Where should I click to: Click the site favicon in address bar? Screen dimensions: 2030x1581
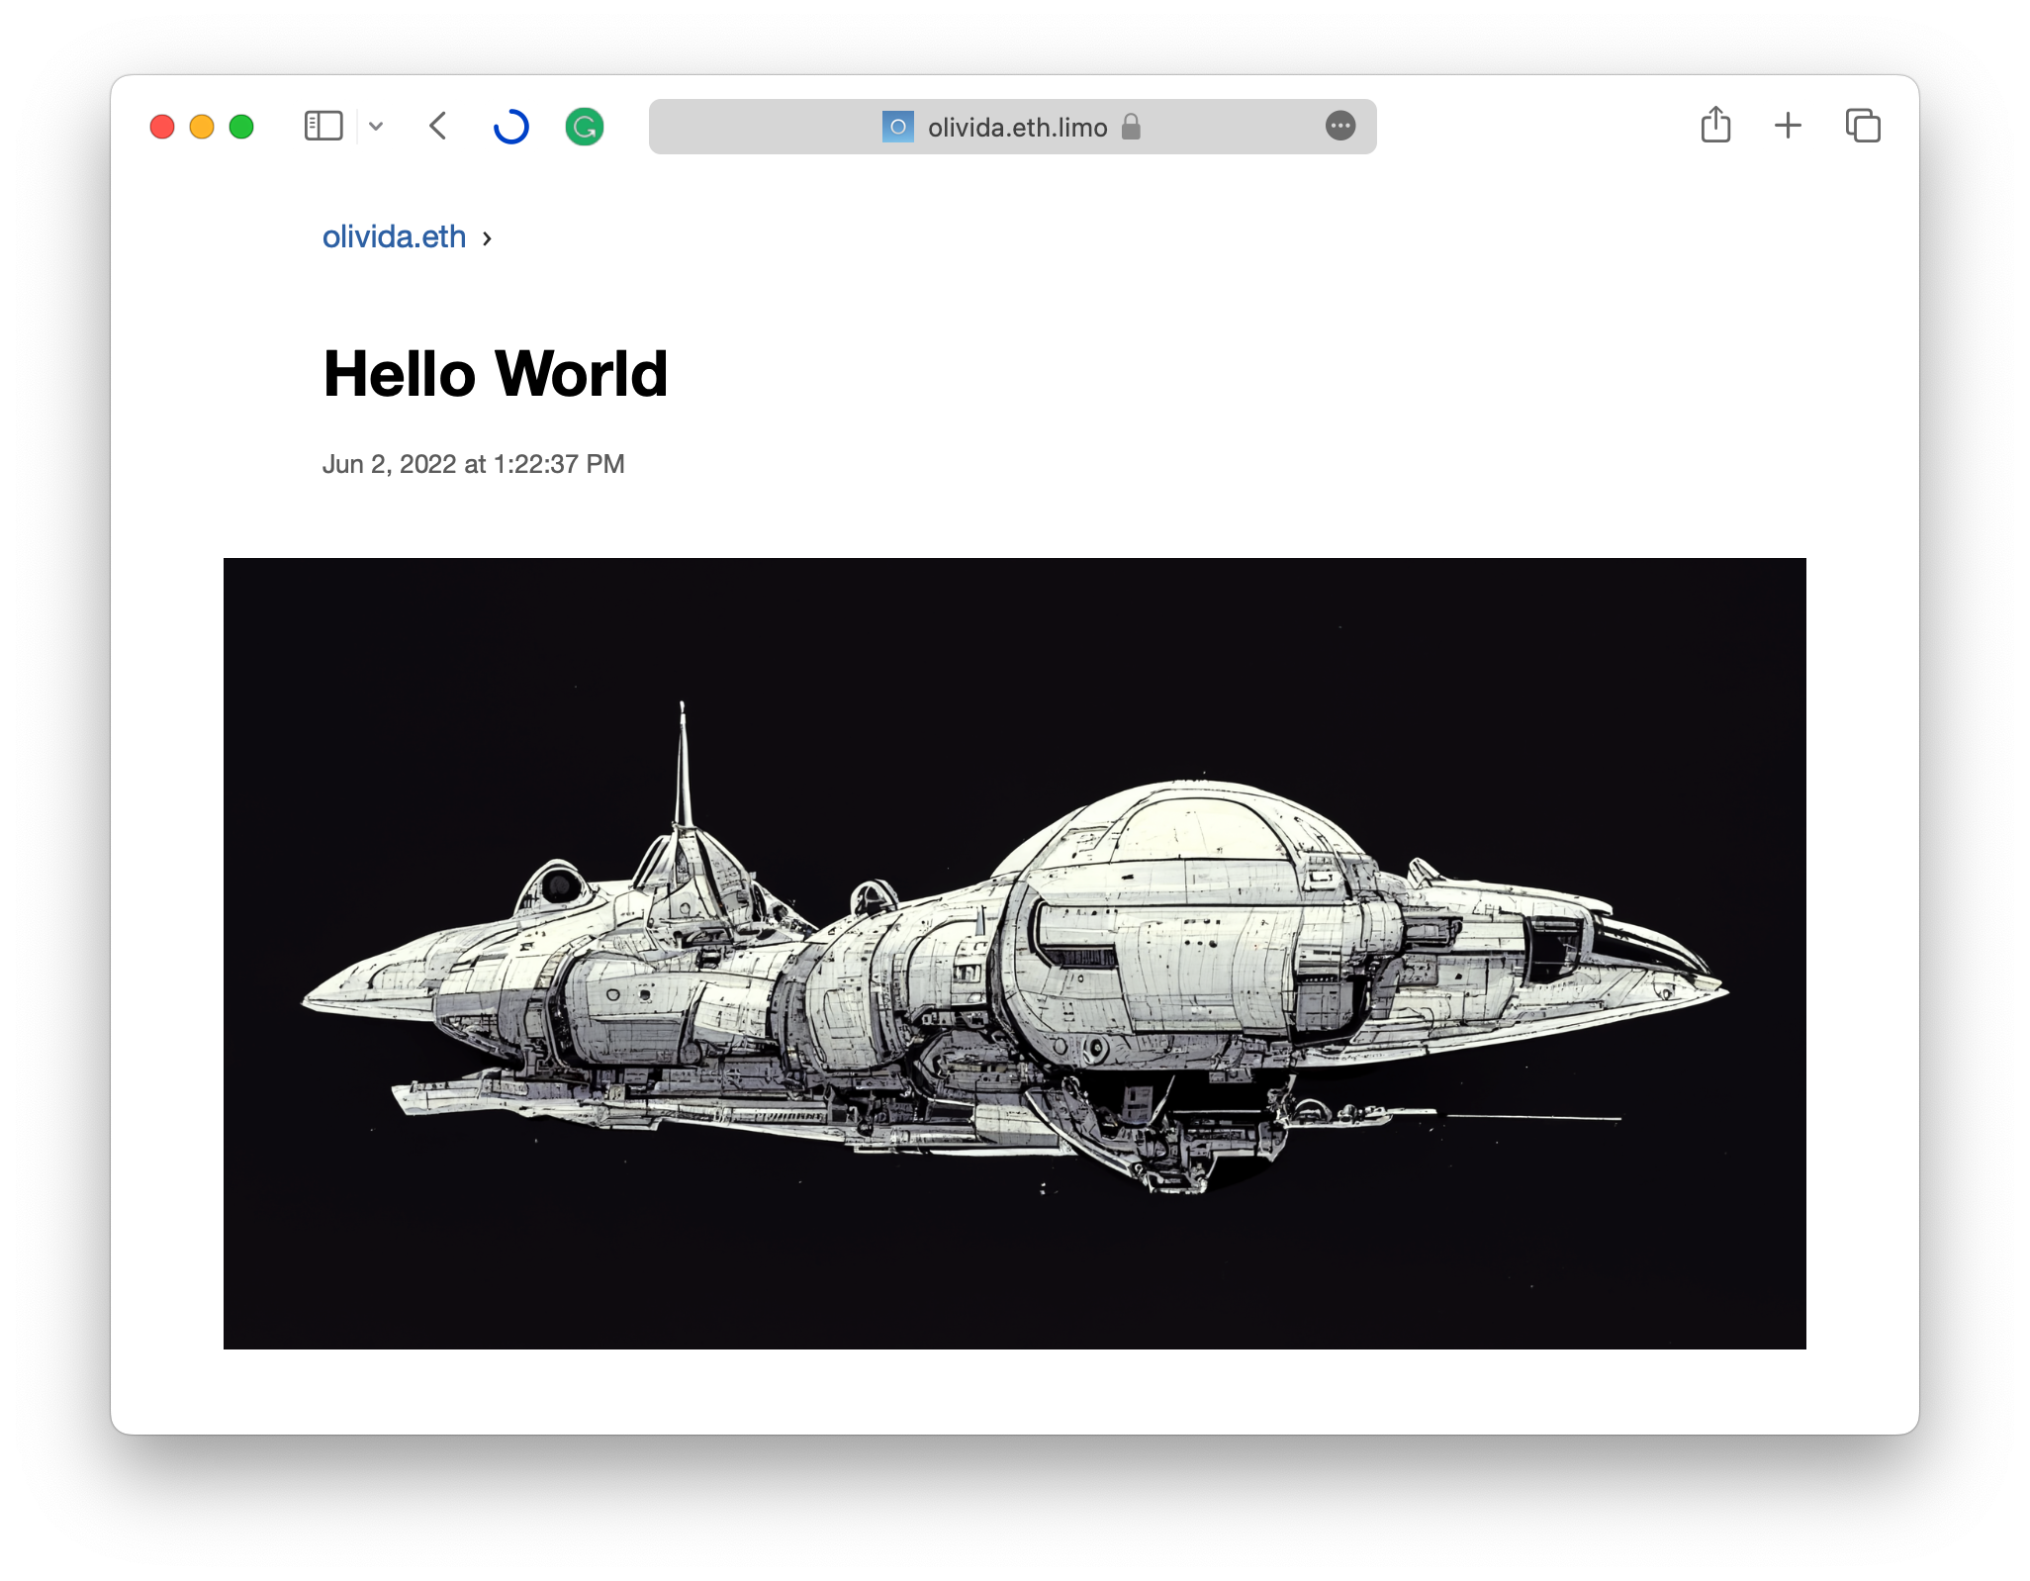pyautogui.click(x=898, y=127)
